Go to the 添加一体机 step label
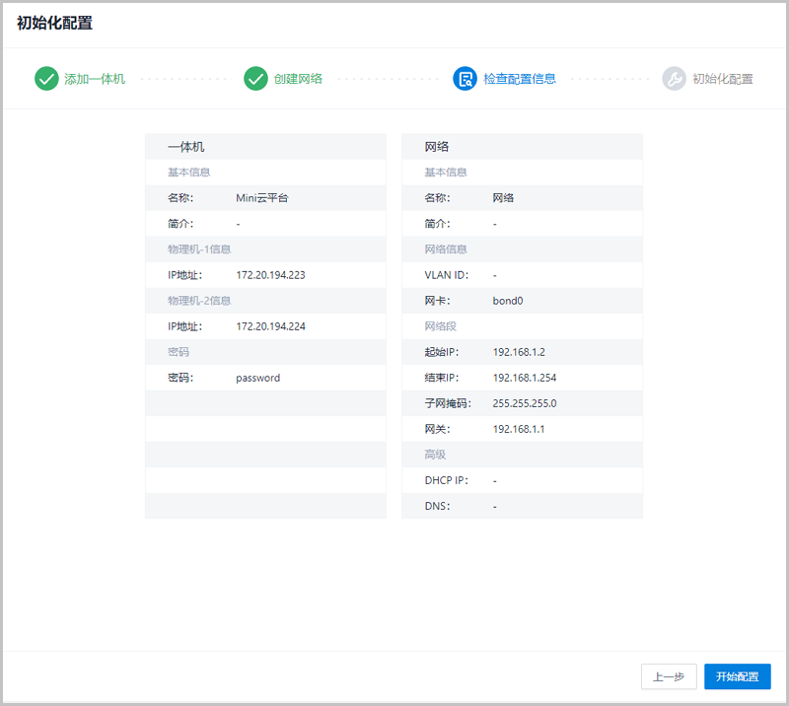789x706 pixels. coord(95,79)
